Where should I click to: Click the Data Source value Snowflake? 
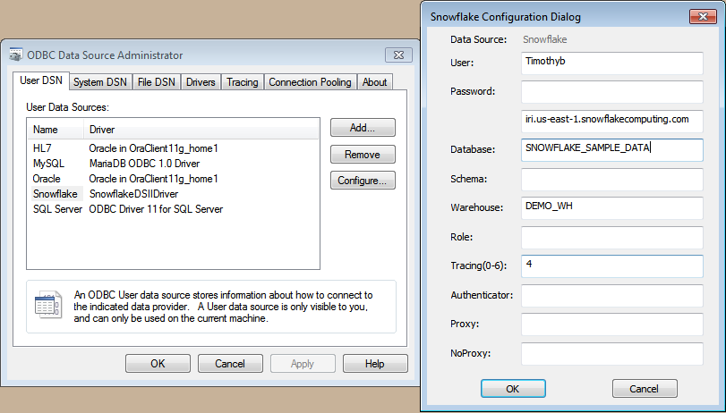click(545, 39)
